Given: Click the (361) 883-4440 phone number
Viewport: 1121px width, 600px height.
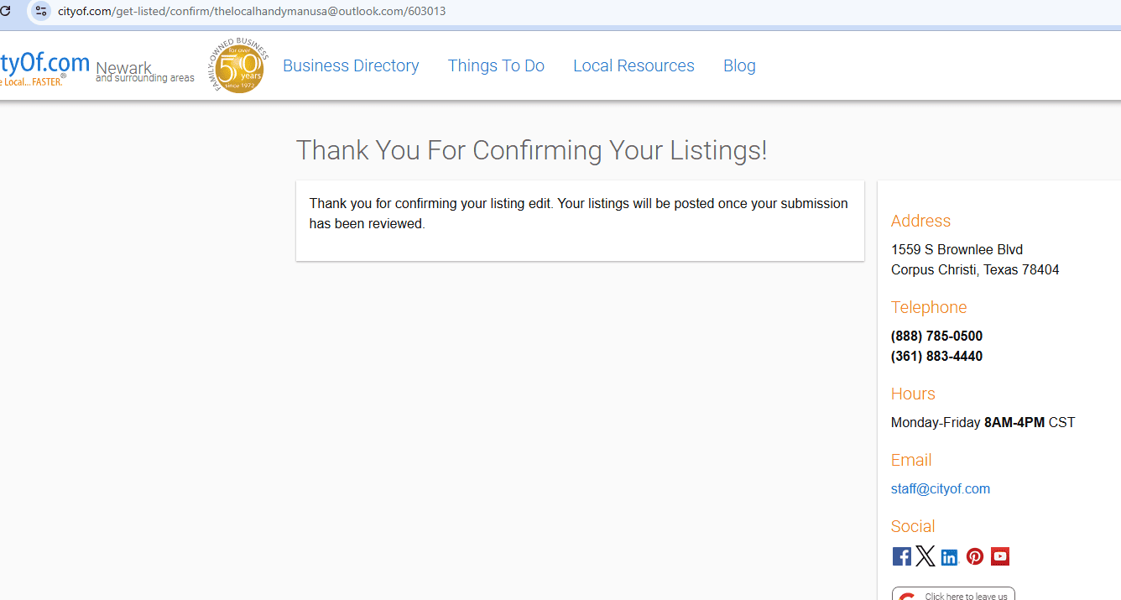Looking at the screenshot, I should pyautogui.click(x=936, y=356).
